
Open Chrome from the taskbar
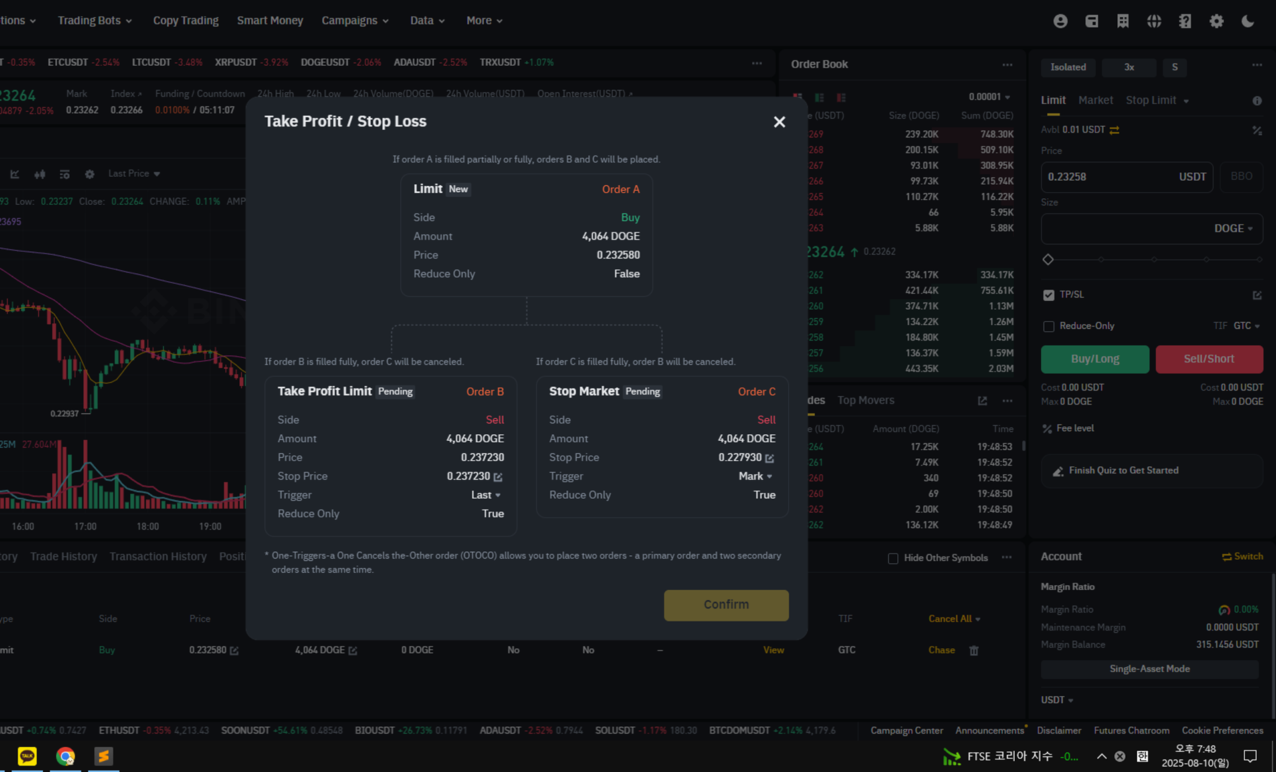point(65,756)
